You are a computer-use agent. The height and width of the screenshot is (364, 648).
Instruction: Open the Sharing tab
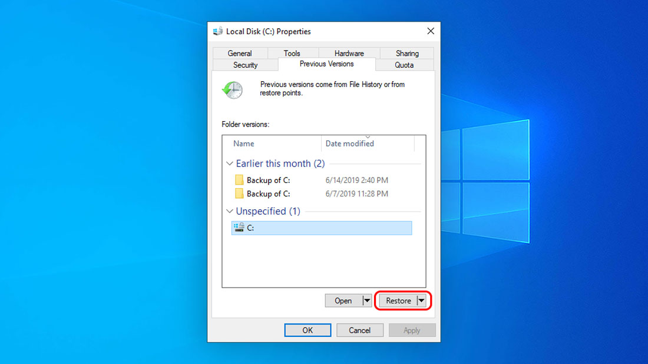point(407,54)
